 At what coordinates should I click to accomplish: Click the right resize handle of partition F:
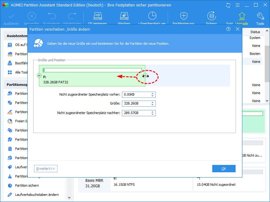pos(145,76)
